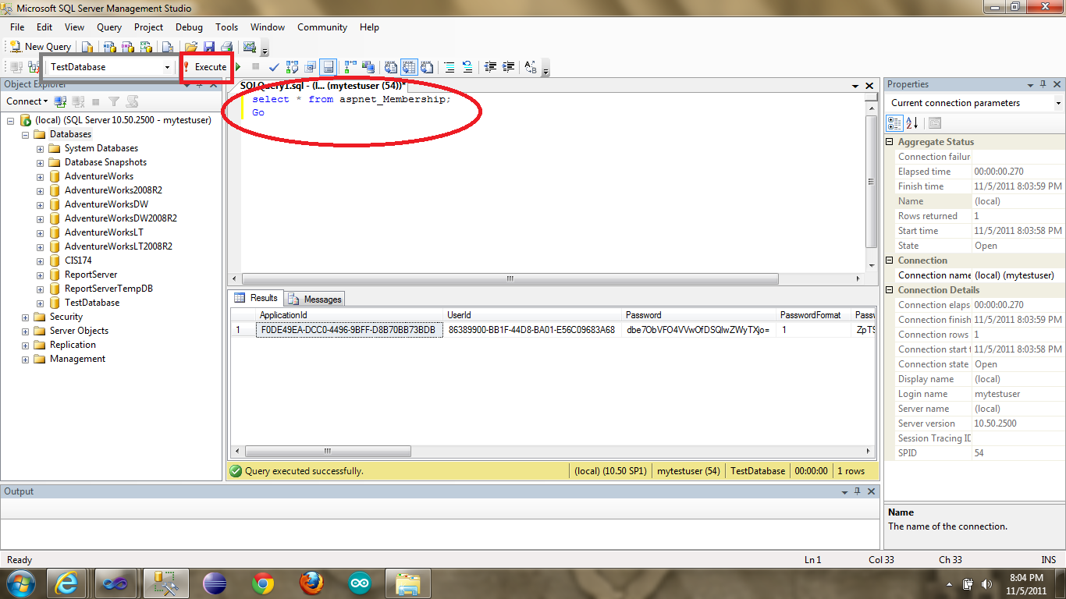1066x599 pixels.
Task: Click the Password column header
Action: [699, 315]
